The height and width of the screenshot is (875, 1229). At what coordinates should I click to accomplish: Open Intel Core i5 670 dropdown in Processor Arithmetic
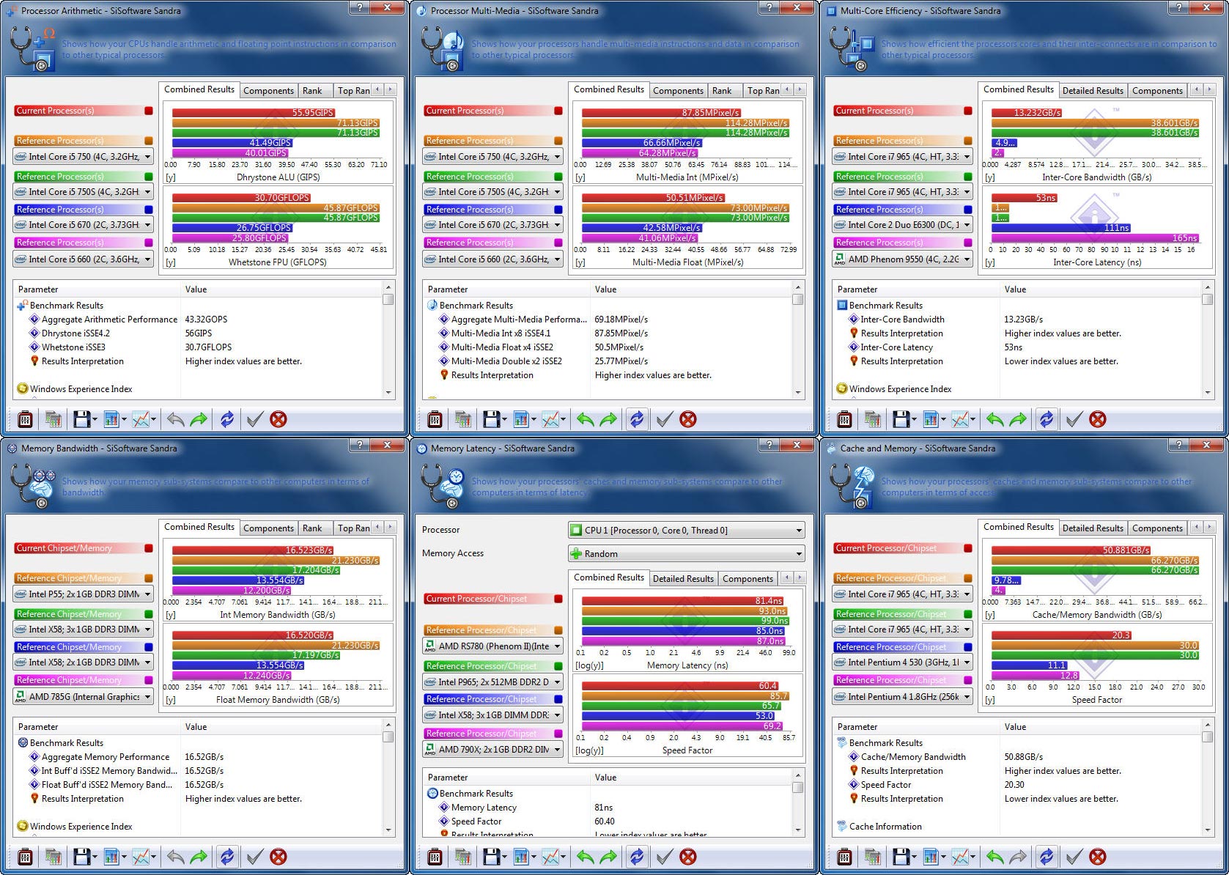[x=83, y=225]
